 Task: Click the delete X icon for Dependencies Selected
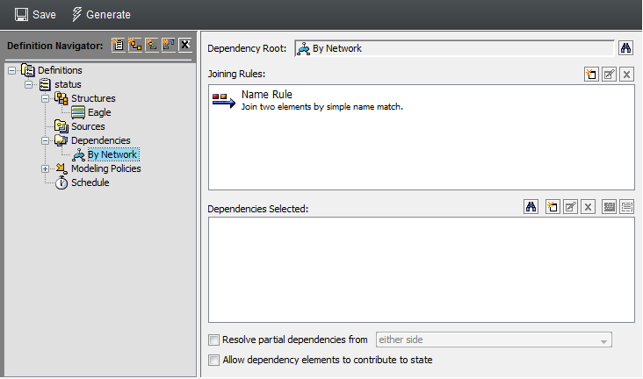pyautogui.click(x=588, y=207)
